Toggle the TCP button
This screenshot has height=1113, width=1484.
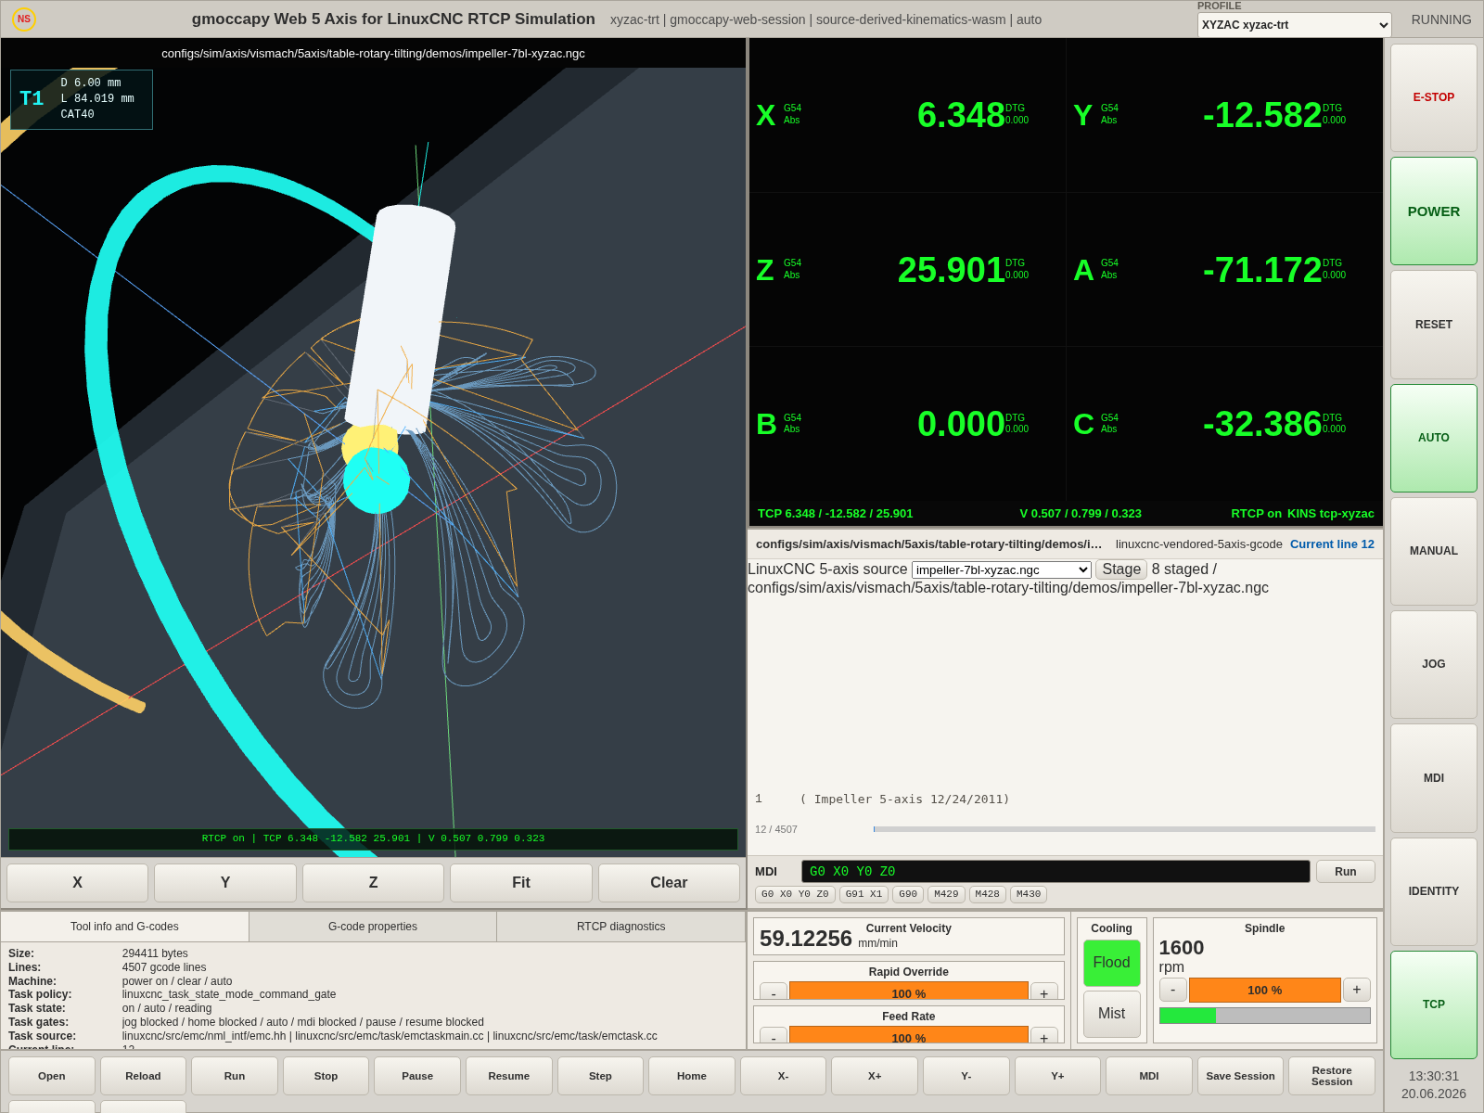click(x=1433, y=1004)
